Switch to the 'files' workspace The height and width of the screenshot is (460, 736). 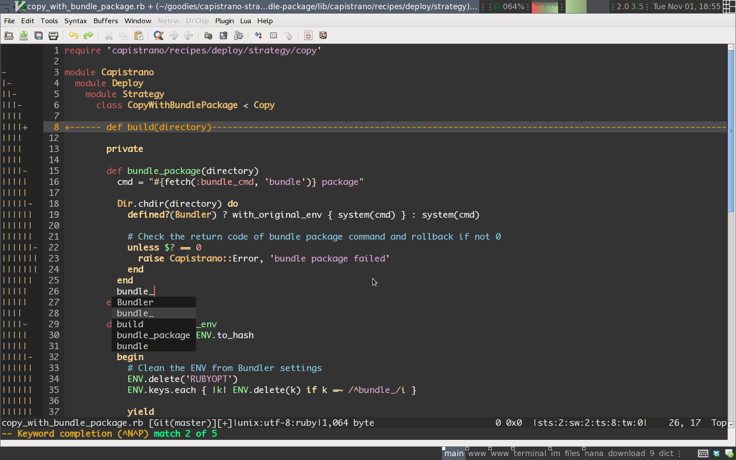[572, 453]
